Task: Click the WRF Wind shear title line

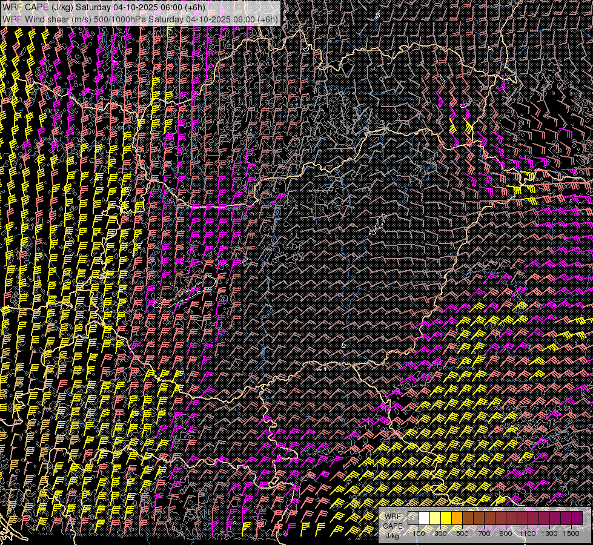Action: point(141,19)
